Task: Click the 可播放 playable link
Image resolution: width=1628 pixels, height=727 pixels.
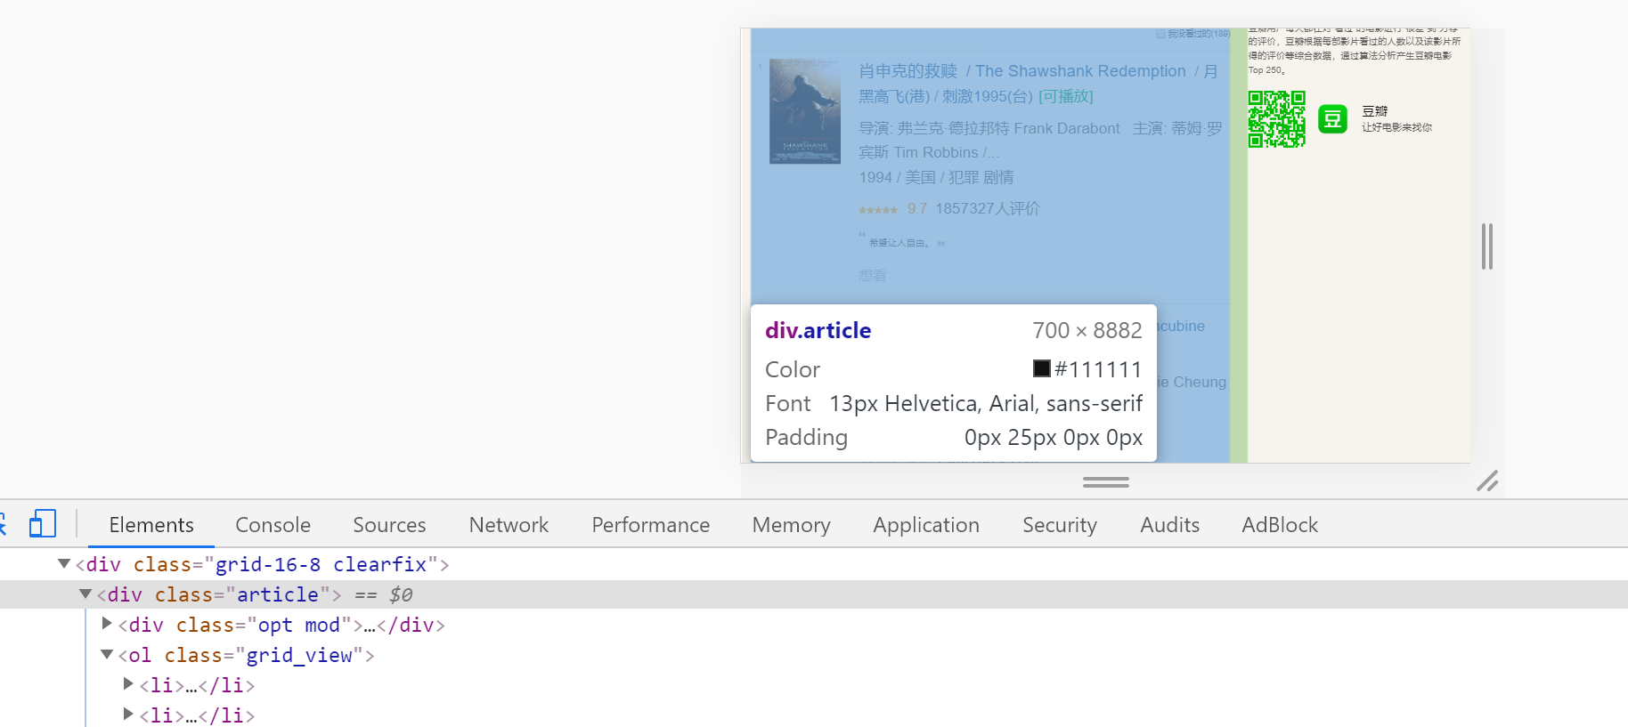Action: (x=1066, y=96)
